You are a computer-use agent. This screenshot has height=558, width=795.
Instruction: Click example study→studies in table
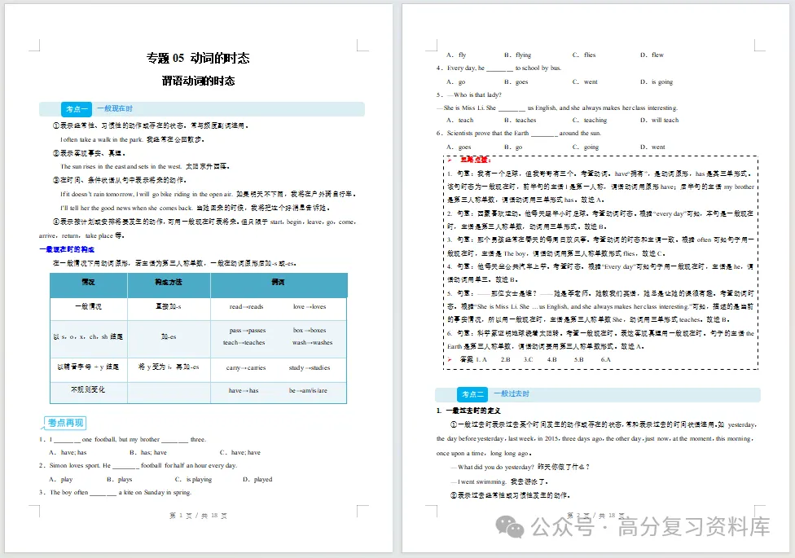pyautogui.click(x=310, y=367)
